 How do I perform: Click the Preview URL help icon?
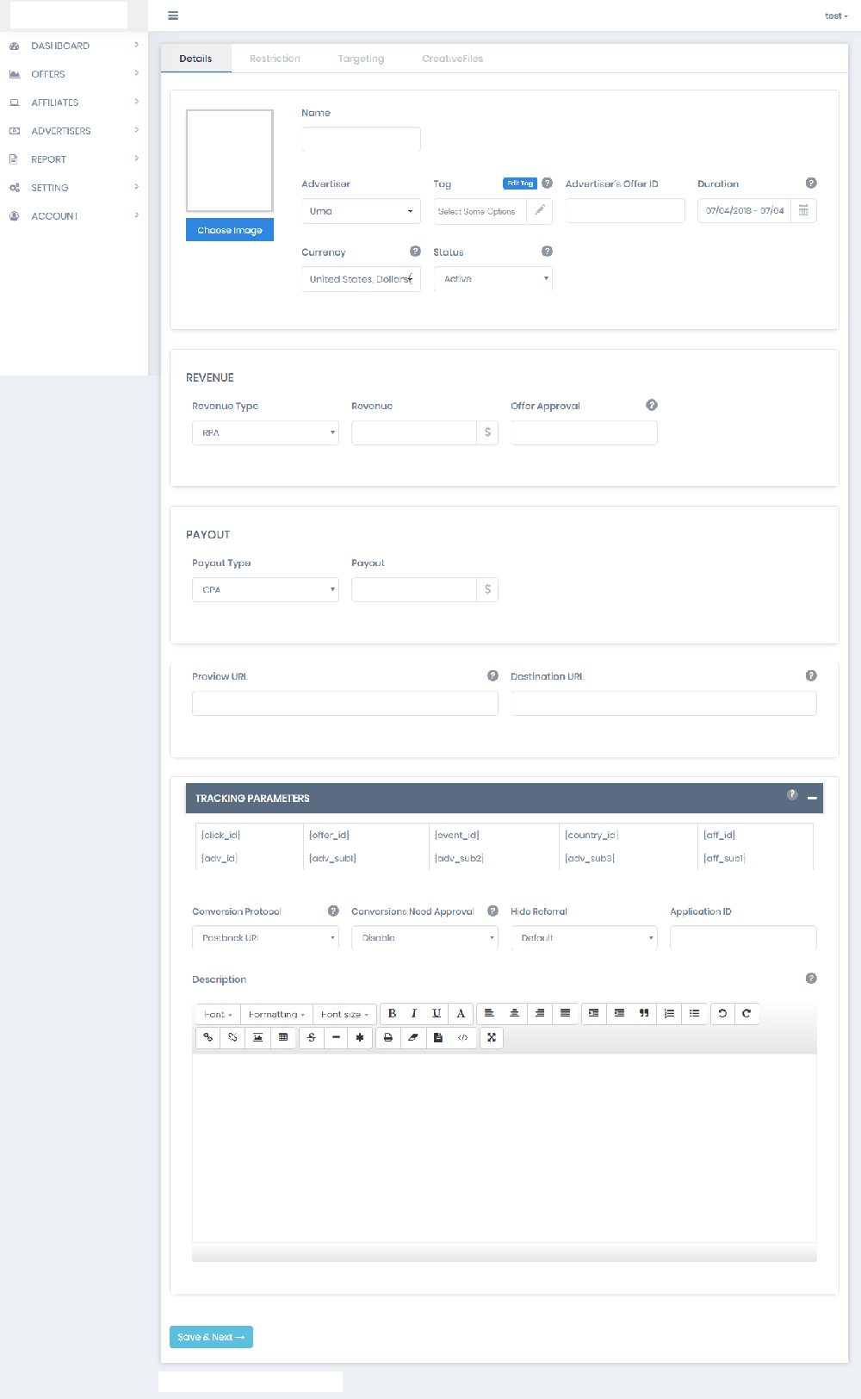point(492,675)
